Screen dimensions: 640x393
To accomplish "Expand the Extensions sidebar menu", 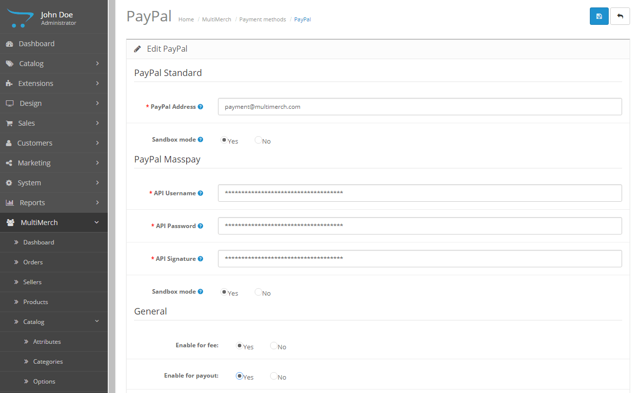I will pos(54,83).
